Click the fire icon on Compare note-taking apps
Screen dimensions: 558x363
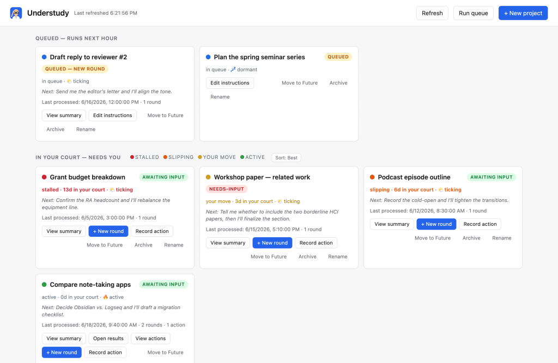(x=105, y=297)
